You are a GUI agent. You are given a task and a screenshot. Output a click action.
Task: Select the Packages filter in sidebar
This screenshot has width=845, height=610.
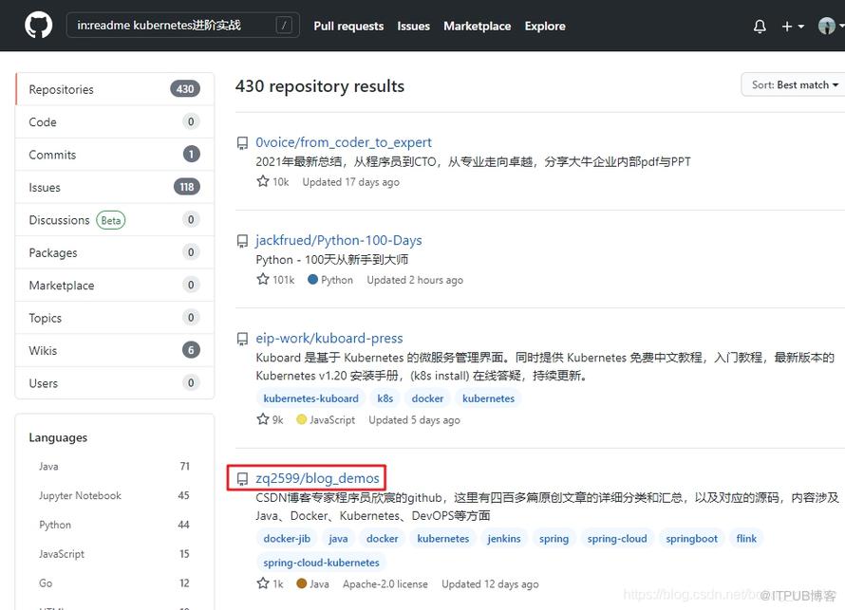(x=115, y=252)
